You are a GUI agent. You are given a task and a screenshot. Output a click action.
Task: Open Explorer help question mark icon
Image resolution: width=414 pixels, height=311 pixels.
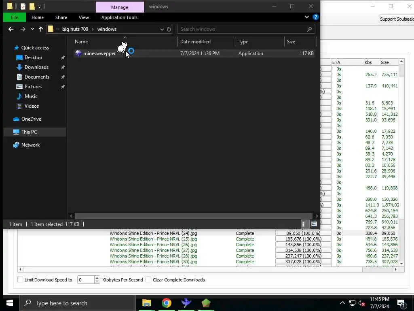pyautogui.click(x=315, y=17)
